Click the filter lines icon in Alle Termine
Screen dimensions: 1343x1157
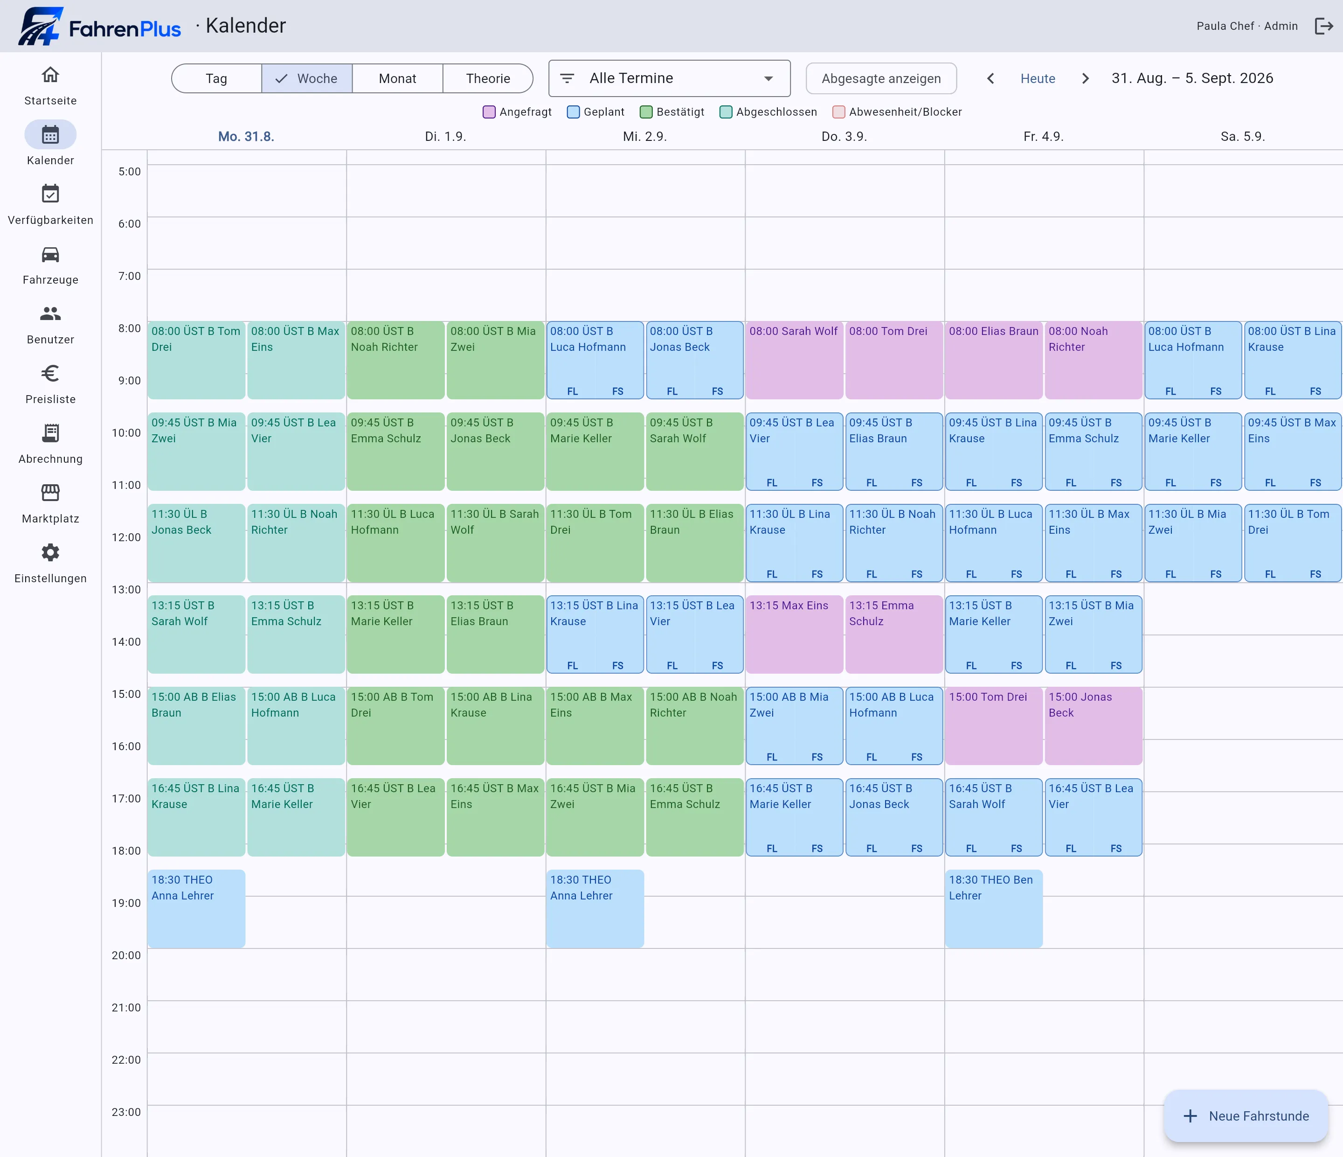(567, 78)
